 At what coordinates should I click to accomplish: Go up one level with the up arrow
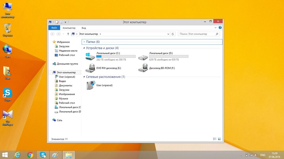tap(68, 34)
